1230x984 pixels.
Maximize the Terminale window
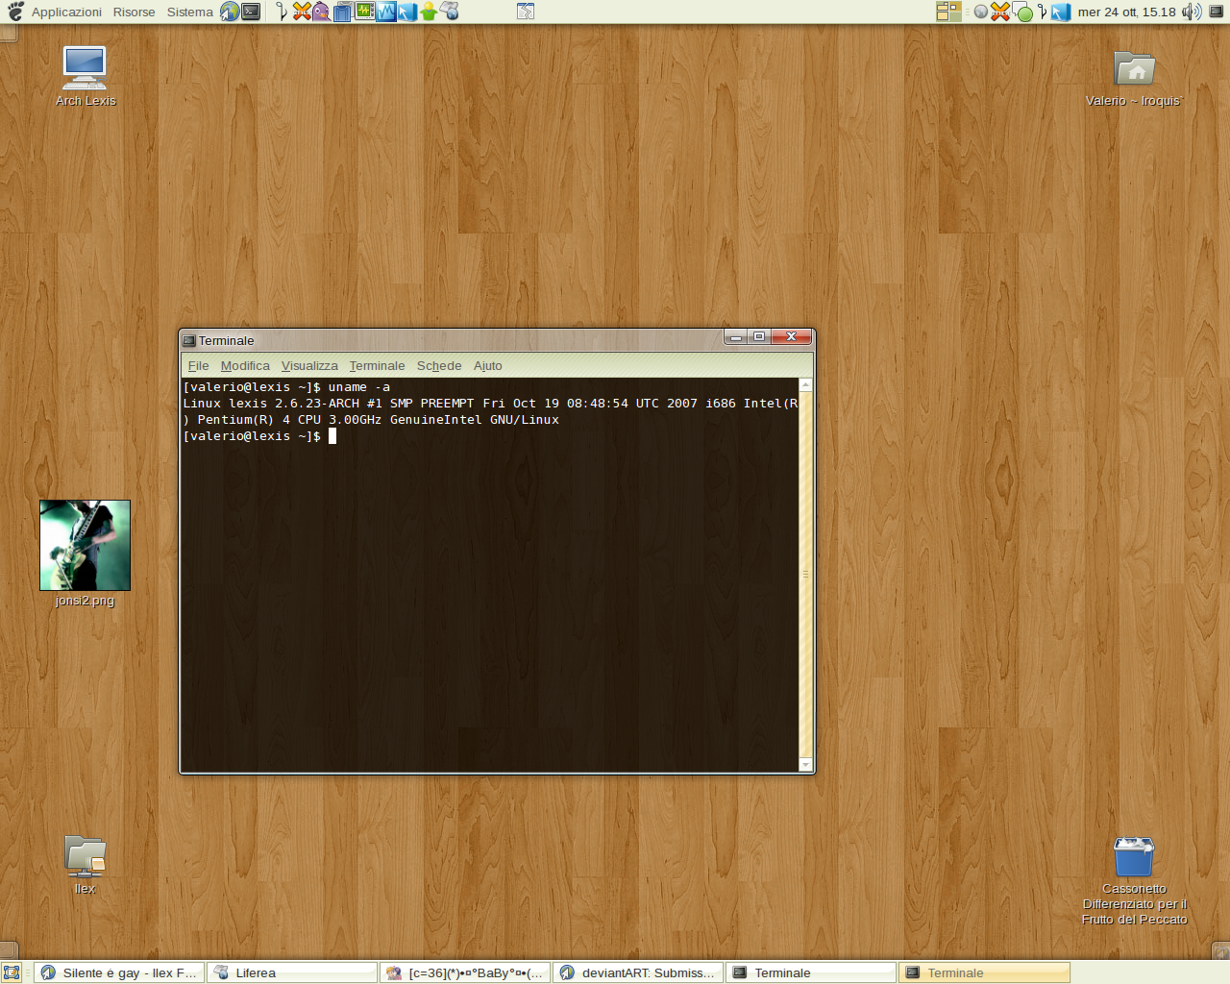click(x=759, y=337)
